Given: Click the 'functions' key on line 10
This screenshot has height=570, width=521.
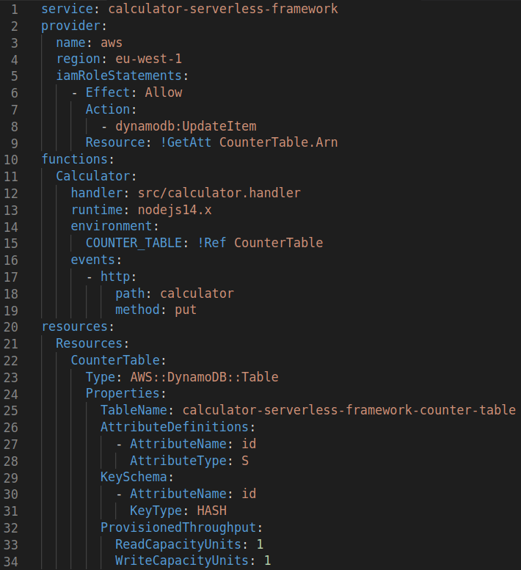Looking at the screenshot, I should pyautogui.click(x=74, y=159).
